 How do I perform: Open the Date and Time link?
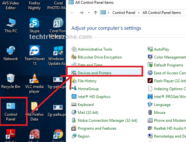click(90, 65)
